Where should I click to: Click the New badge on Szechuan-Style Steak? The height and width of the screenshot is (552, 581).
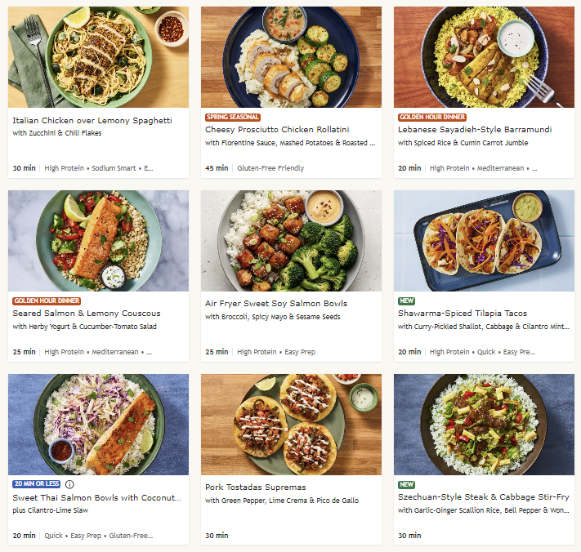coord(406,485)
